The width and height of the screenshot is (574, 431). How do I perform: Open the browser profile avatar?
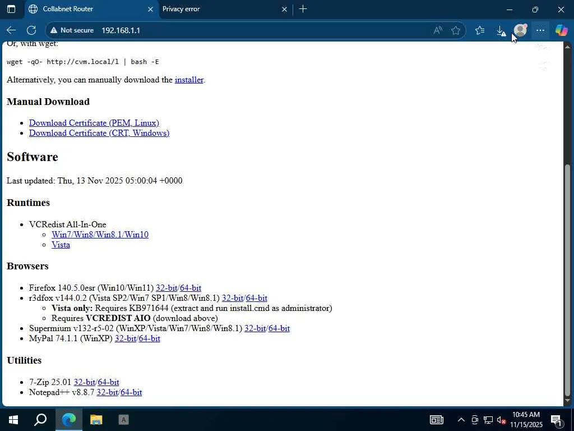click(x=520, y=30)
